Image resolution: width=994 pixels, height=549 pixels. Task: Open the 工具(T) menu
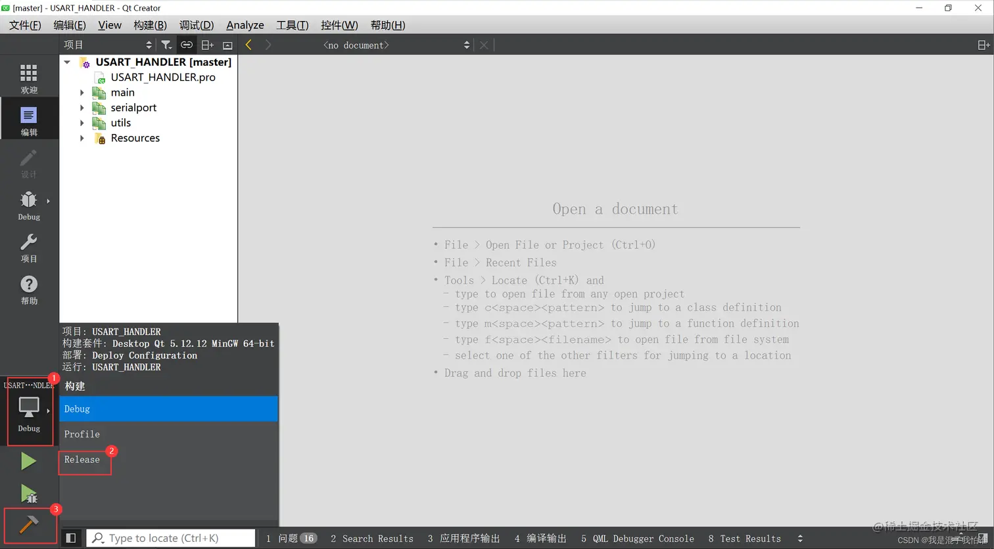tap(292, 25)
